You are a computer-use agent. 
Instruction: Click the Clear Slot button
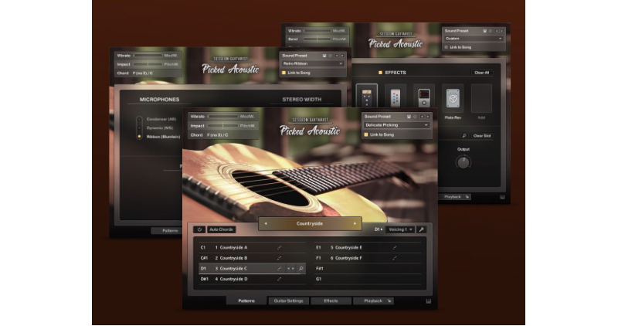(x=481, y=136)
